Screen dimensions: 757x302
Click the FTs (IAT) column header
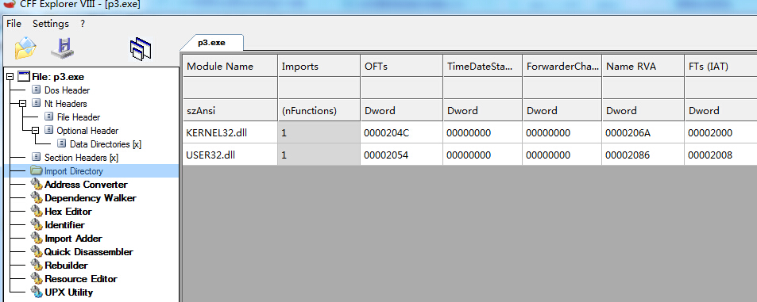720,67
